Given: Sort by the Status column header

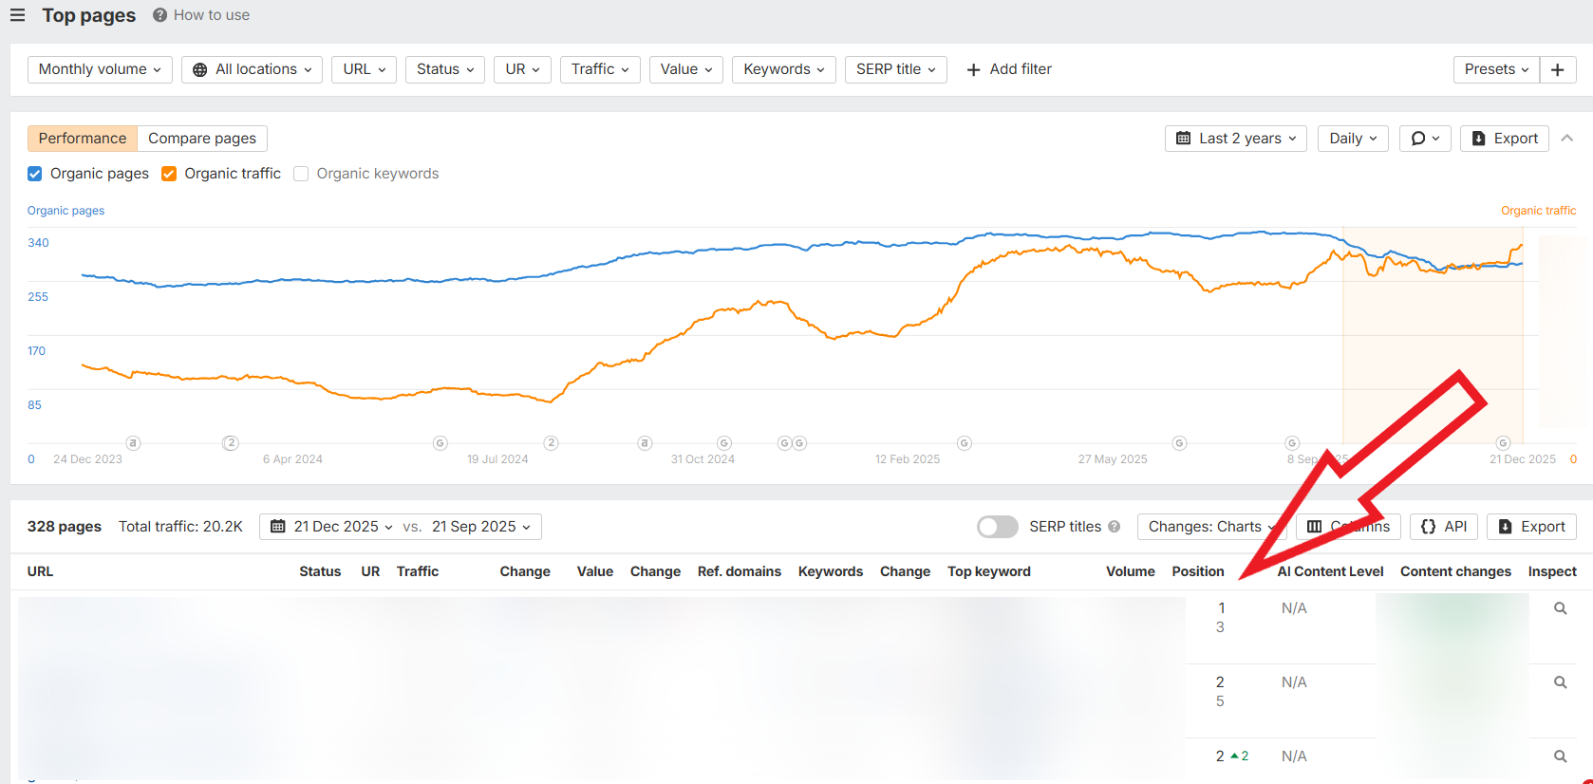Looking at the screenshot, I should coord(320,571).
